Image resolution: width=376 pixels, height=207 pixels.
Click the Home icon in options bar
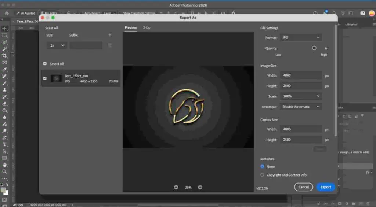click(x=7, y=13)
